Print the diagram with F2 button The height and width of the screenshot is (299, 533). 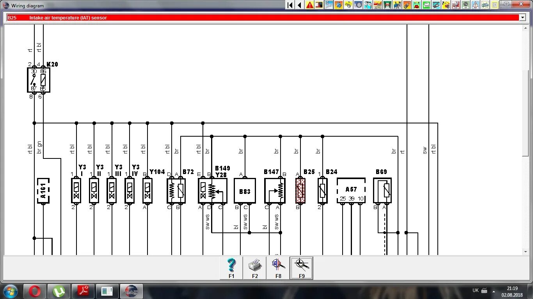pos(255,268)
